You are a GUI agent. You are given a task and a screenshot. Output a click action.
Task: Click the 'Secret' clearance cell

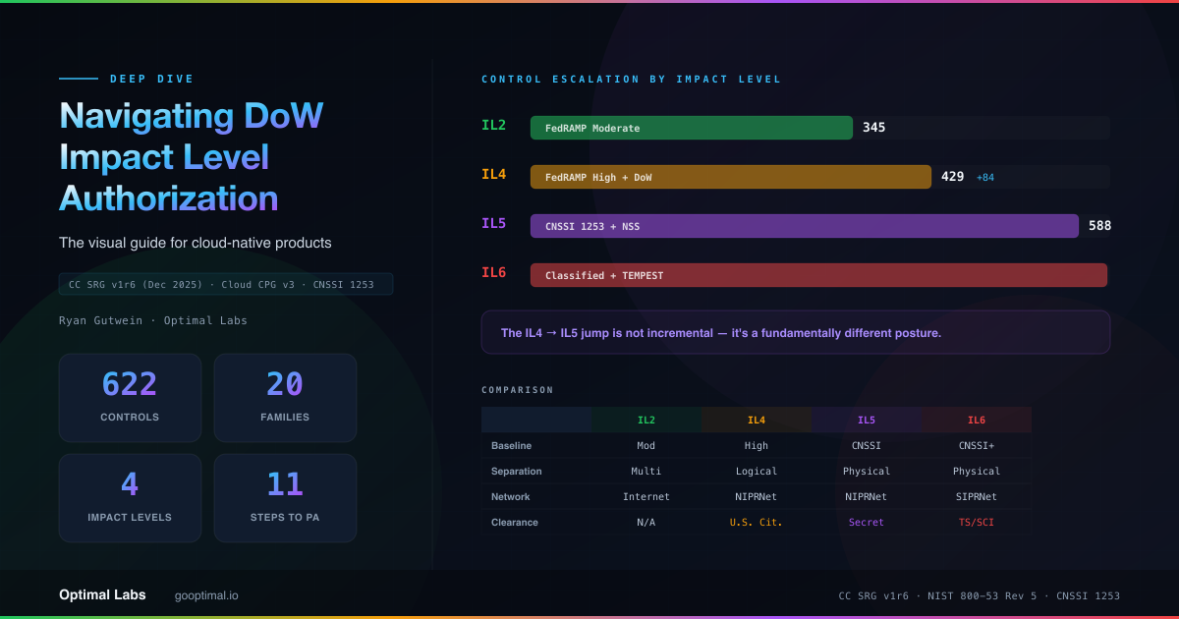867,523
